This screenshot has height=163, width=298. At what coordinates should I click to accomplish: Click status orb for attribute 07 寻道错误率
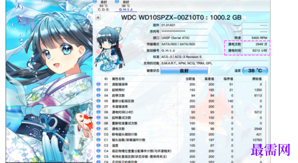98,107
